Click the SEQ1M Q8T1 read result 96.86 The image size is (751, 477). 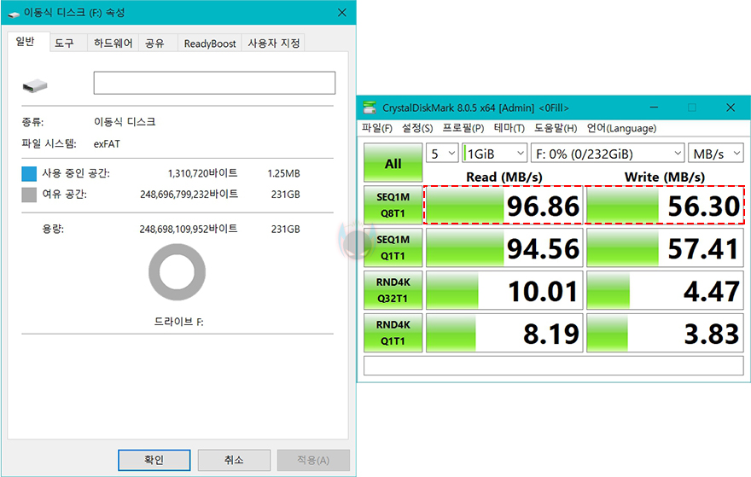(504, 205)
